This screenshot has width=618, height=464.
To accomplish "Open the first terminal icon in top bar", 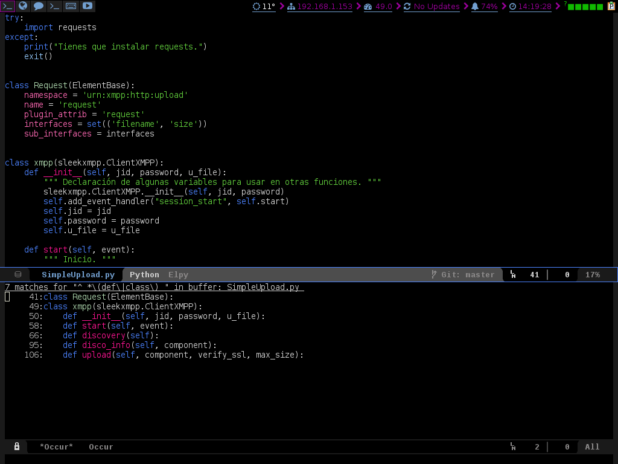I will pyautogui.click(x=8, y=6).
